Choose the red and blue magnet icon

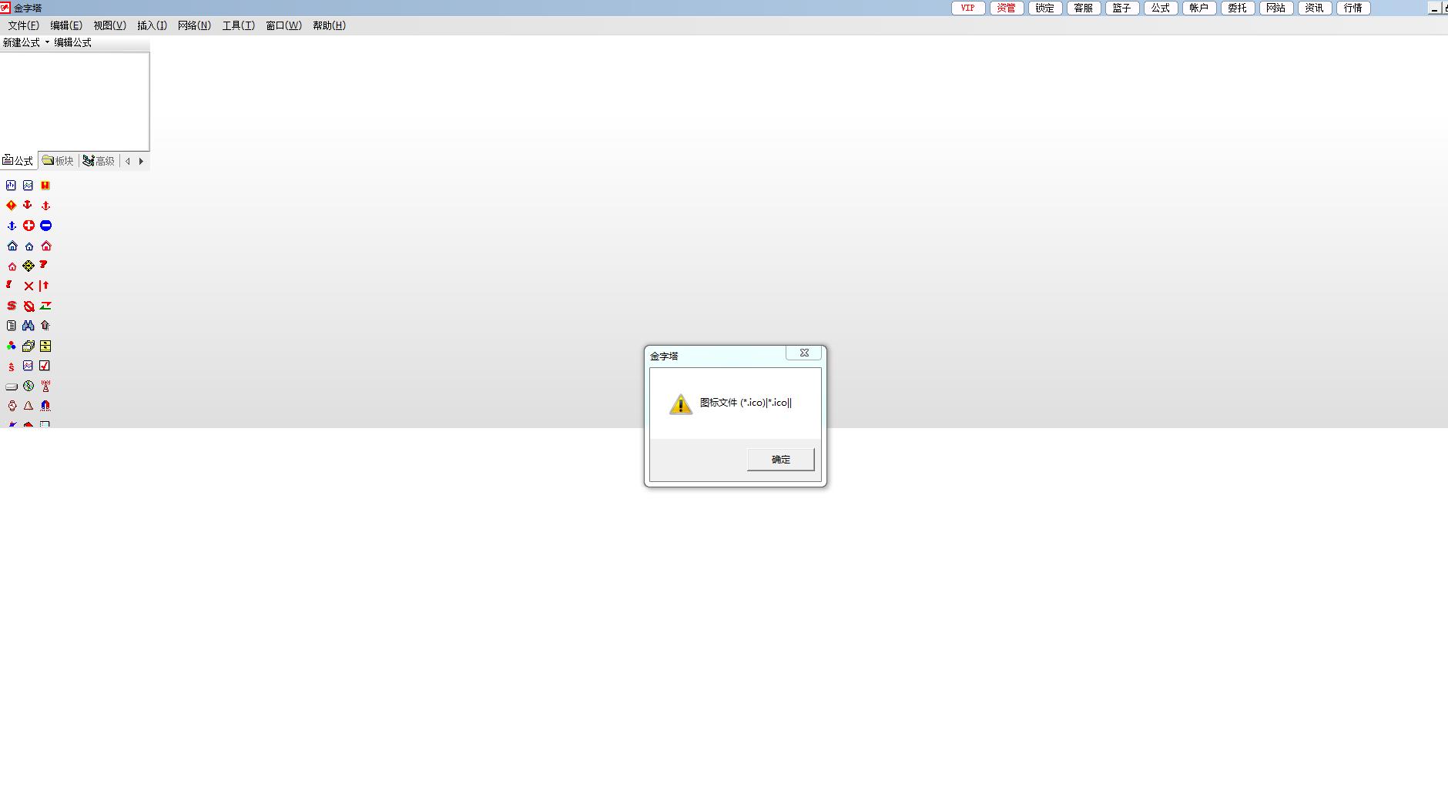coord(45,406)
